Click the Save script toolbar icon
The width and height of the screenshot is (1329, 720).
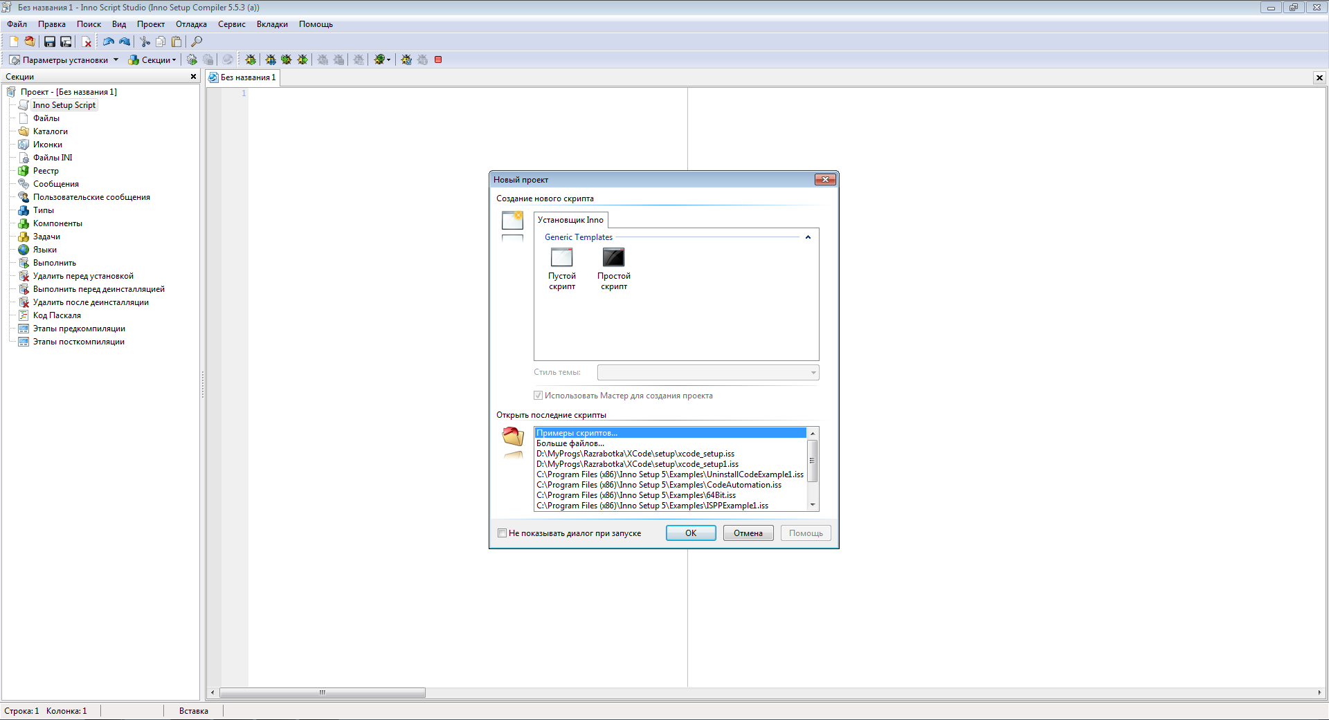50,41
